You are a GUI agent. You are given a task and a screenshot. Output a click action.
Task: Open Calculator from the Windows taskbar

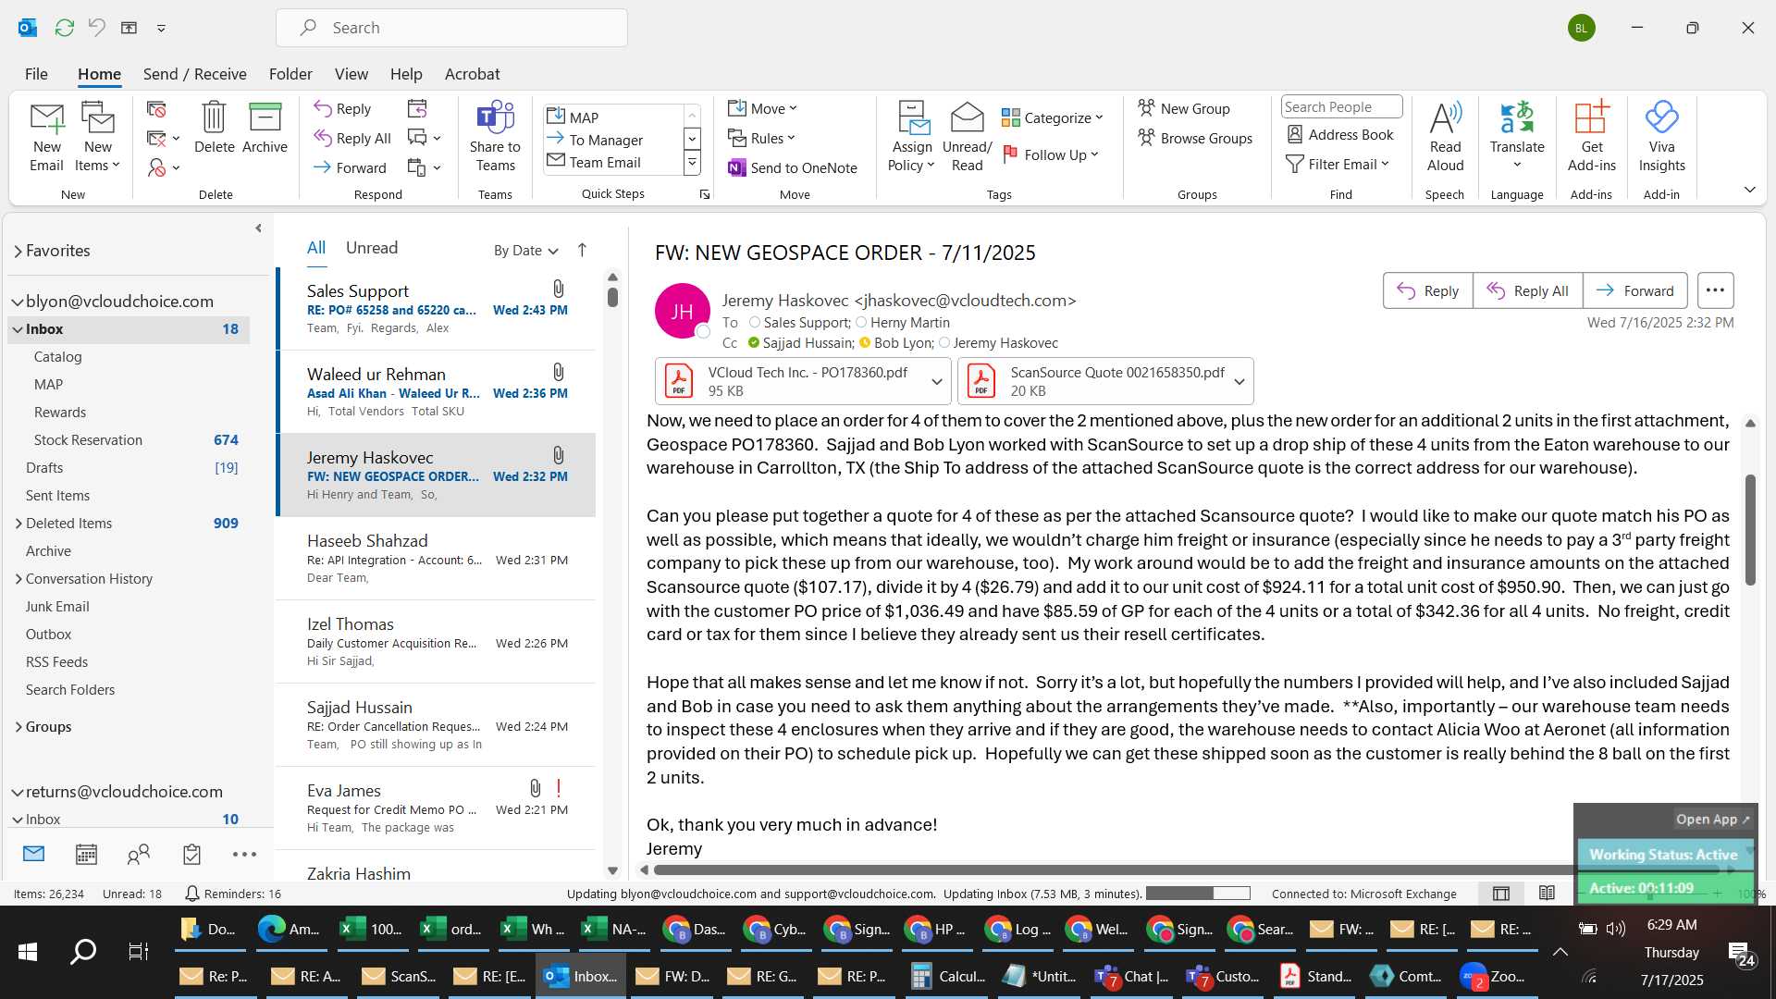948,976
